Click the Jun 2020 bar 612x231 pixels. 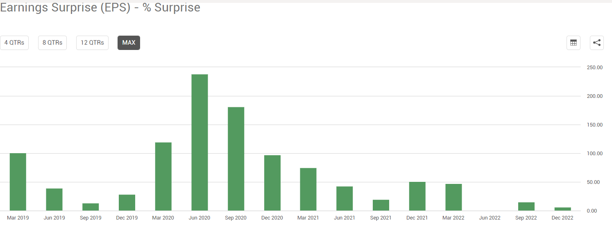199,143
